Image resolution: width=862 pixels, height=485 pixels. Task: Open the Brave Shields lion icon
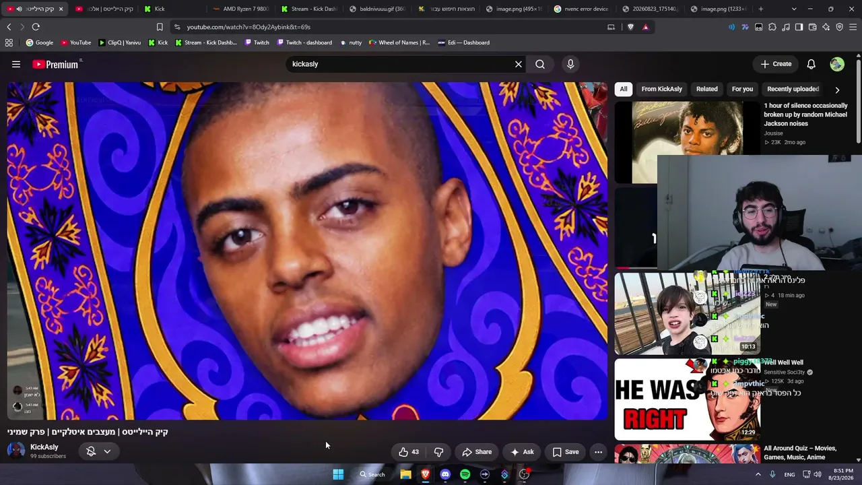click(x=630, y=27)
